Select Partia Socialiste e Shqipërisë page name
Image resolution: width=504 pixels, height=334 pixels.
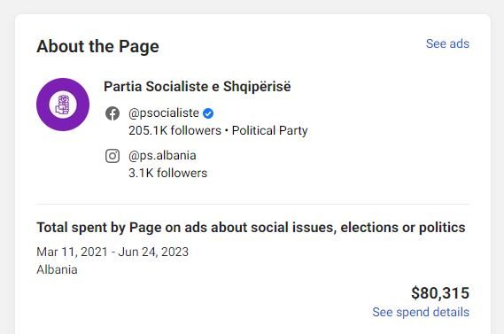coord(198,87)
